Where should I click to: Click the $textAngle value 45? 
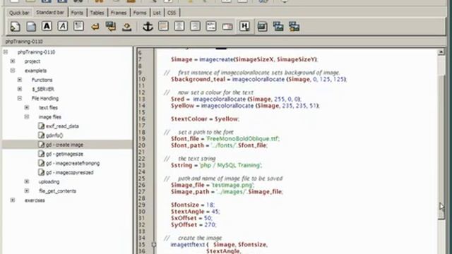pos(215,212)
